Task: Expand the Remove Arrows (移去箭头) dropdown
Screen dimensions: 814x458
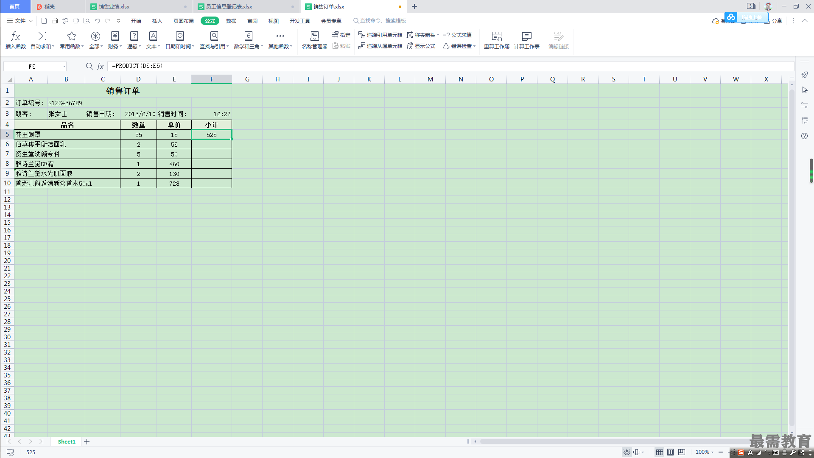Action: pyautogui.click(x=438, y=35)
